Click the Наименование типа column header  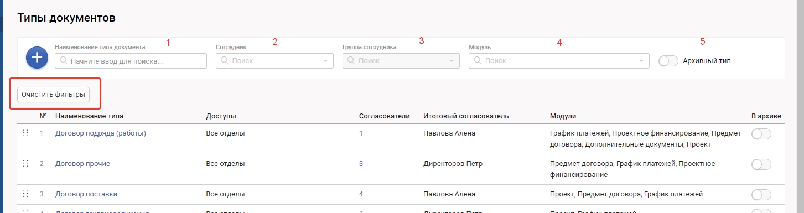(90, 116)
